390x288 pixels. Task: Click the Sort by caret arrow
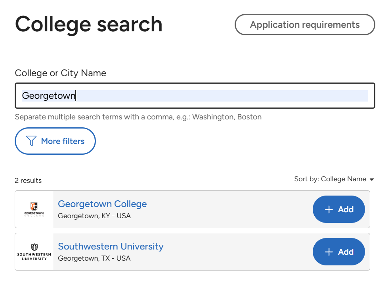point(372,179)
